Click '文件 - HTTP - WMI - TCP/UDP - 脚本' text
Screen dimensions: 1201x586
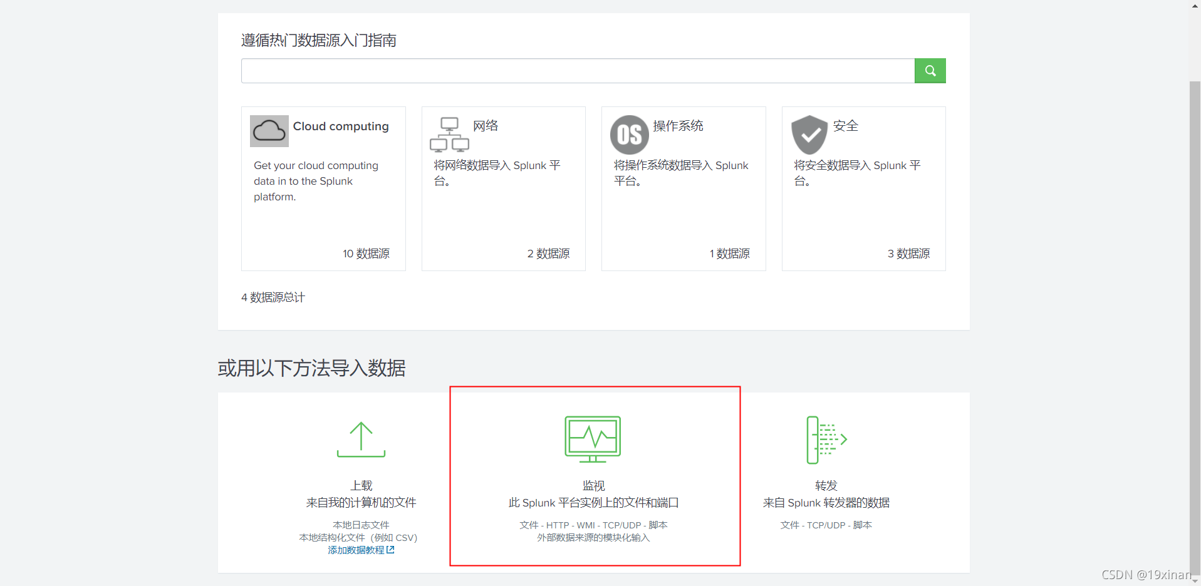593,525
